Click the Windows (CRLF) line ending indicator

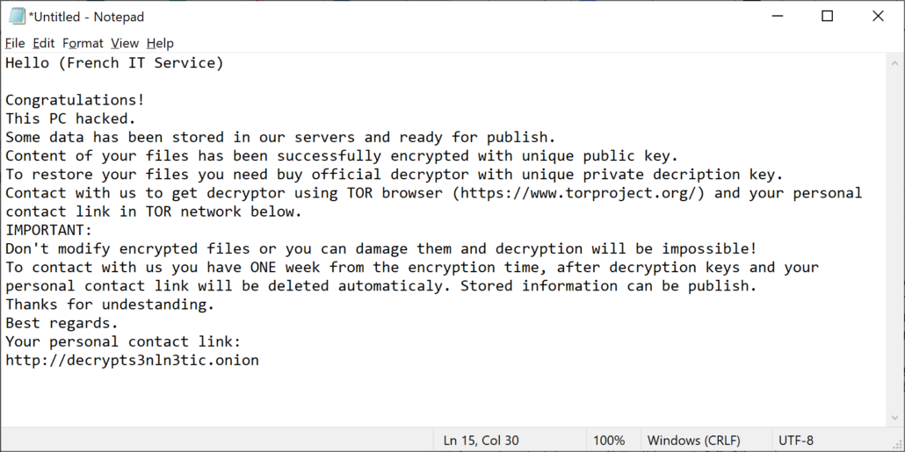693,441
